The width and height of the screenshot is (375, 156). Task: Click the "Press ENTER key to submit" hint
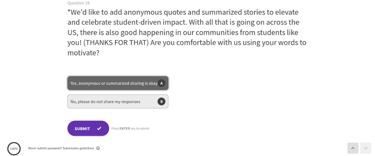130,128
